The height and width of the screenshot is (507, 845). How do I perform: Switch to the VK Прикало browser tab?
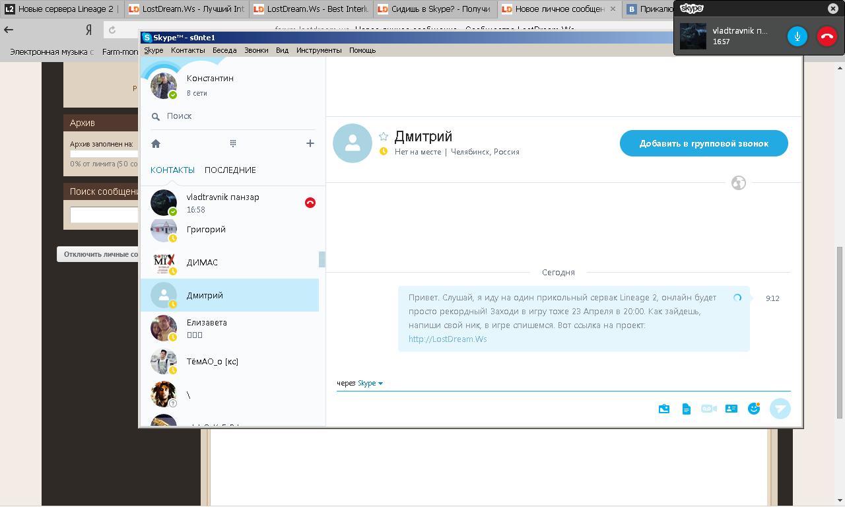pos(648,9)
